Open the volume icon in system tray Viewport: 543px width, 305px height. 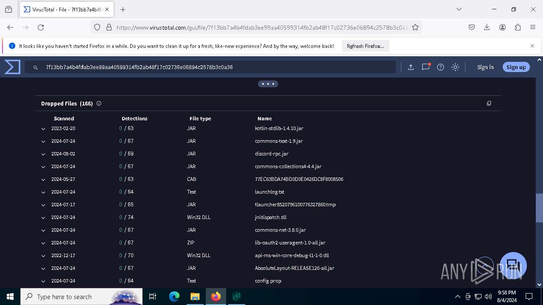click(x=488, y=297)
